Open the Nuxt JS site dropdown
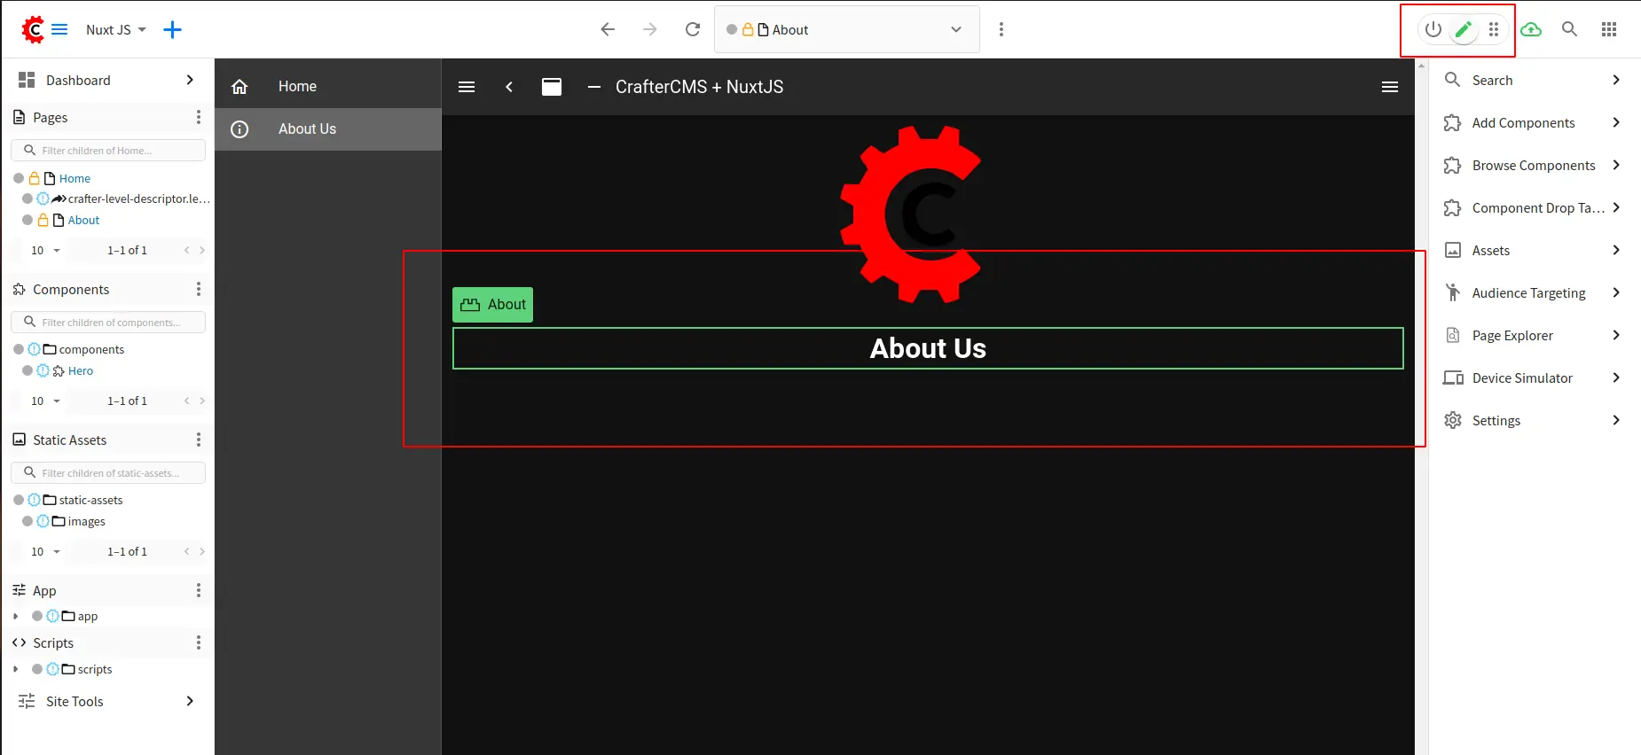The image size is (1641, 755). (115, 29)
